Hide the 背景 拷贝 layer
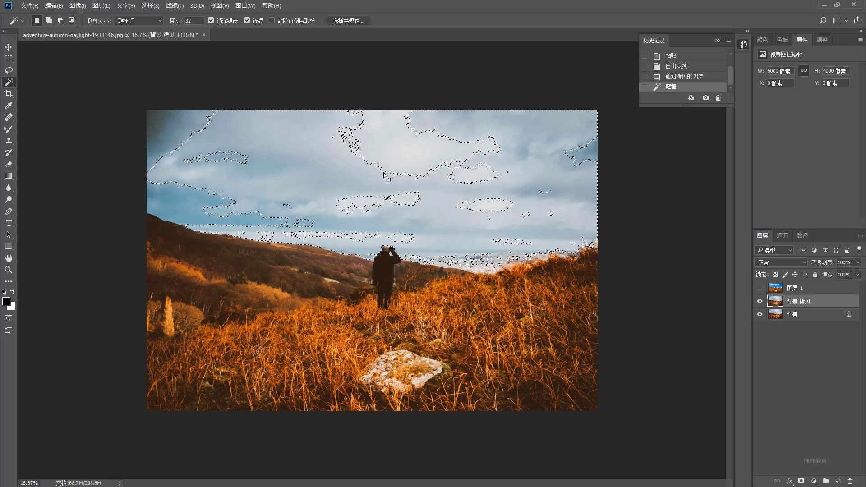 point(760,301)
